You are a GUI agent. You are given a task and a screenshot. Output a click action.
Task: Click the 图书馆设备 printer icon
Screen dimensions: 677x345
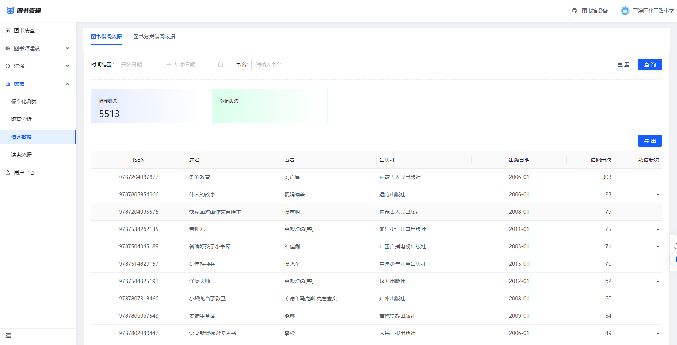(574, 11)
